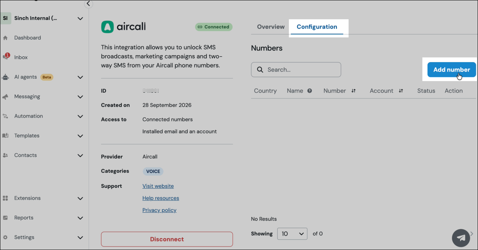Viewport: 478px width, 250px height.
Task: Expand the Contacts menu chevron
Action: (80, 156)
